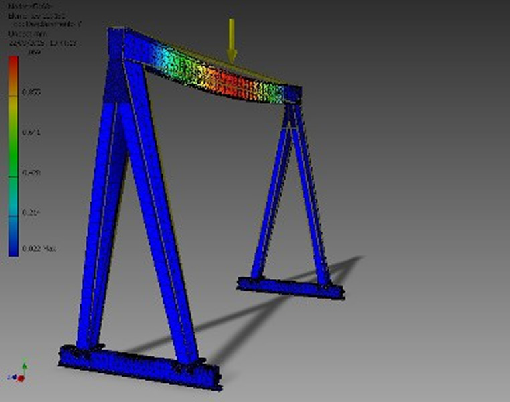This screenshot has width=510, height=402.
Task: Click the rear A-frame leg assembly
Action: 291,194
